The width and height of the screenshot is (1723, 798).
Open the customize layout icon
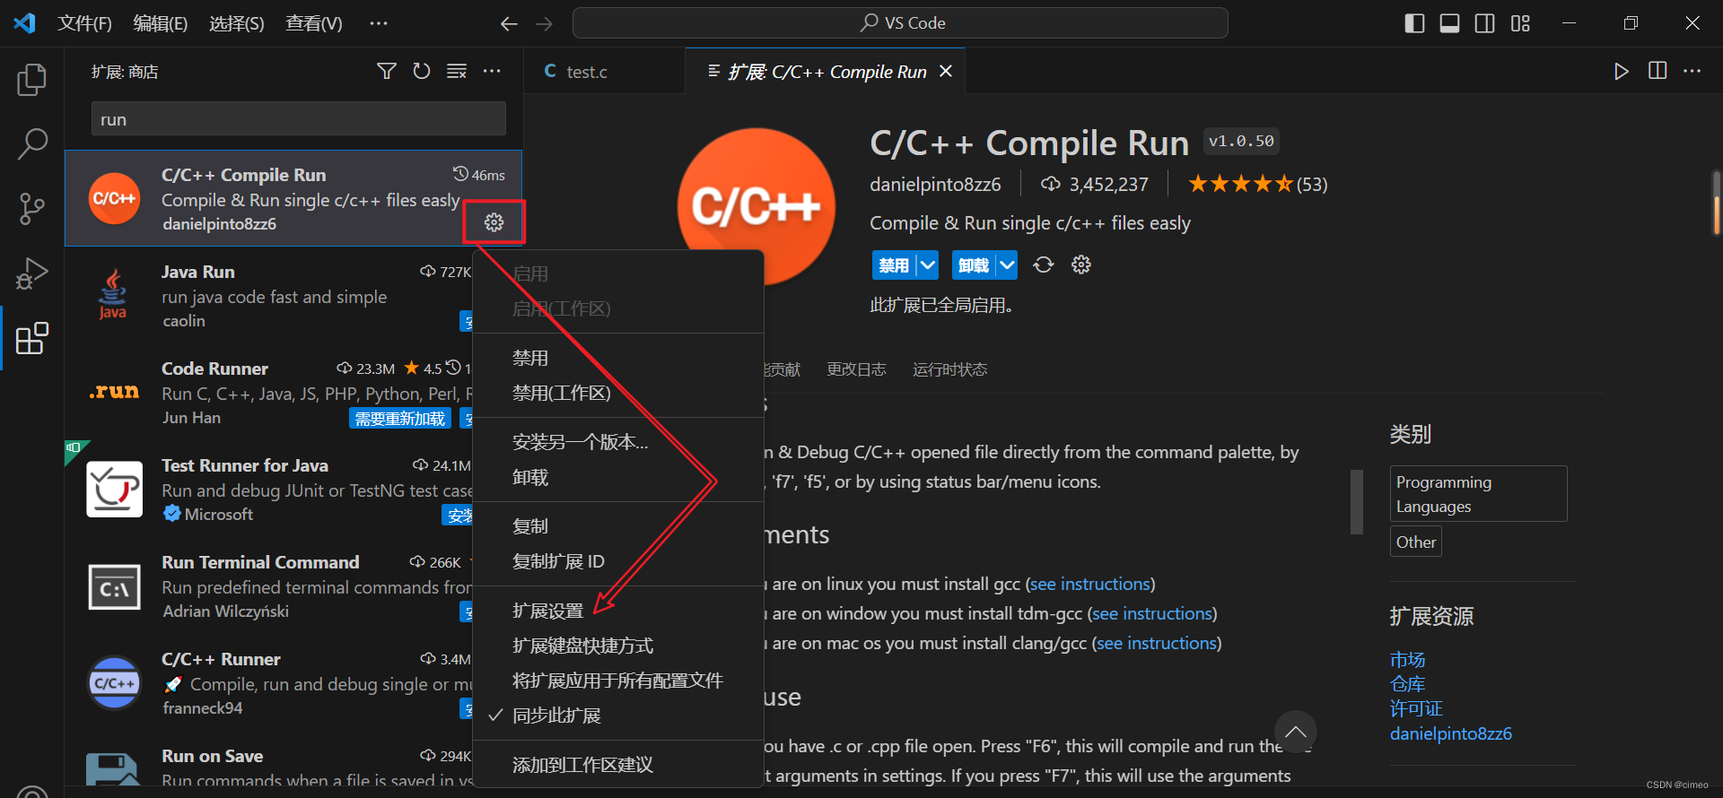(1520, 23)
